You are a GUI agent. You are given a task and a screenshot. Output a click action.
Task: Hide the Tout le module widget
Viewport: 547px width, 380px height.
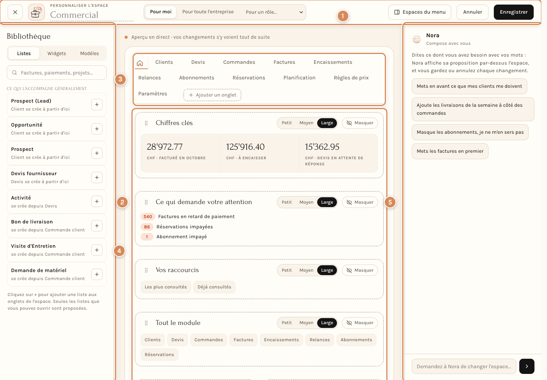tap(360, 323)
